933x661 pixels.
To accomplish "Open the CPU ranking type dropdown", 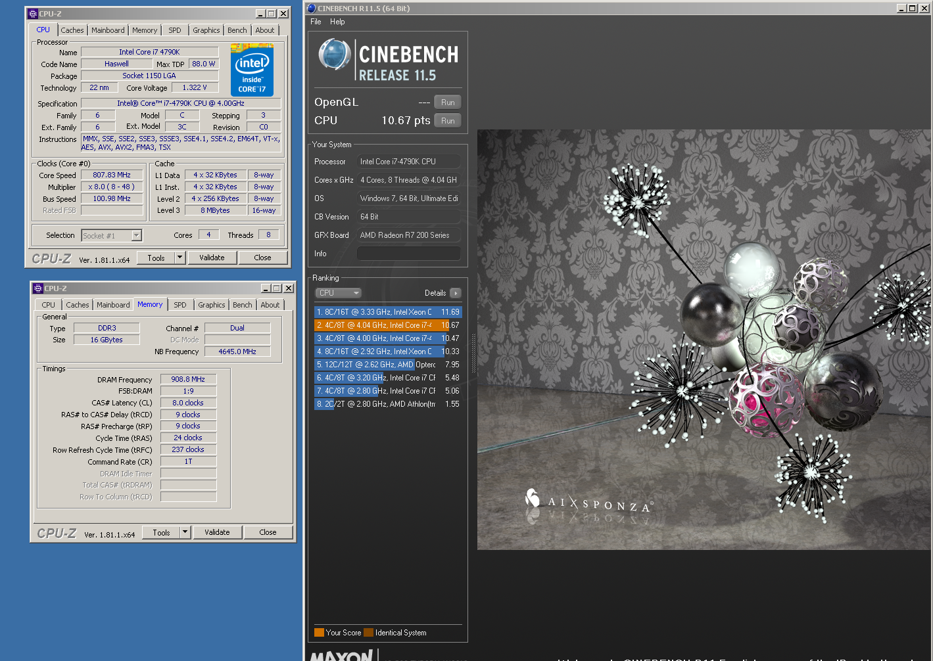I will [x=339, y=293].
